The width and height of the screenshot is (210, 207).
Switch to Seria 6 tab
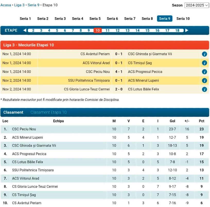click(112, 18)
